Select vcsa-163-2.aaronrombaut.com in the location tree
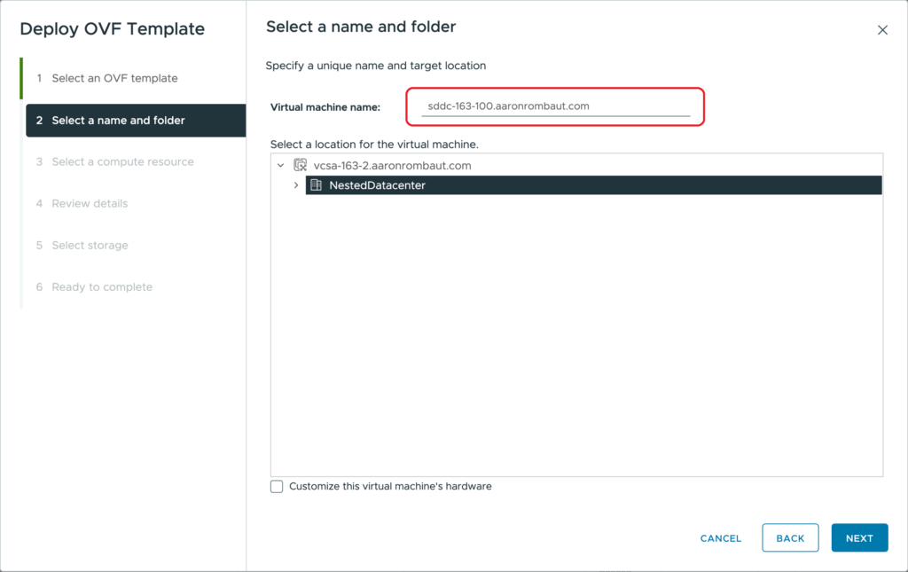 click(x=392, y=165)
